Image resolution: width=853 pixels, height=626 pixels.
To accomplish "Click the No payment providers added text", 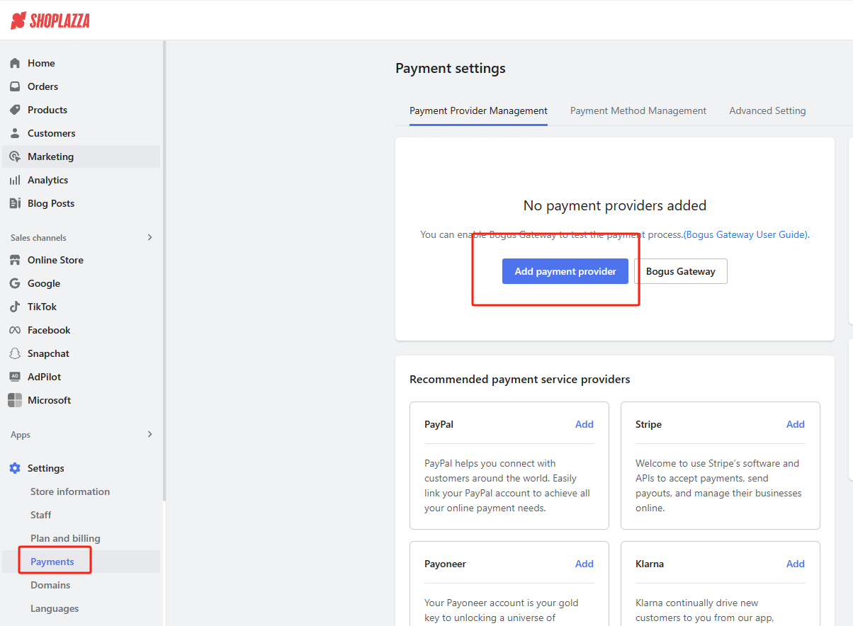I will 615,205.
